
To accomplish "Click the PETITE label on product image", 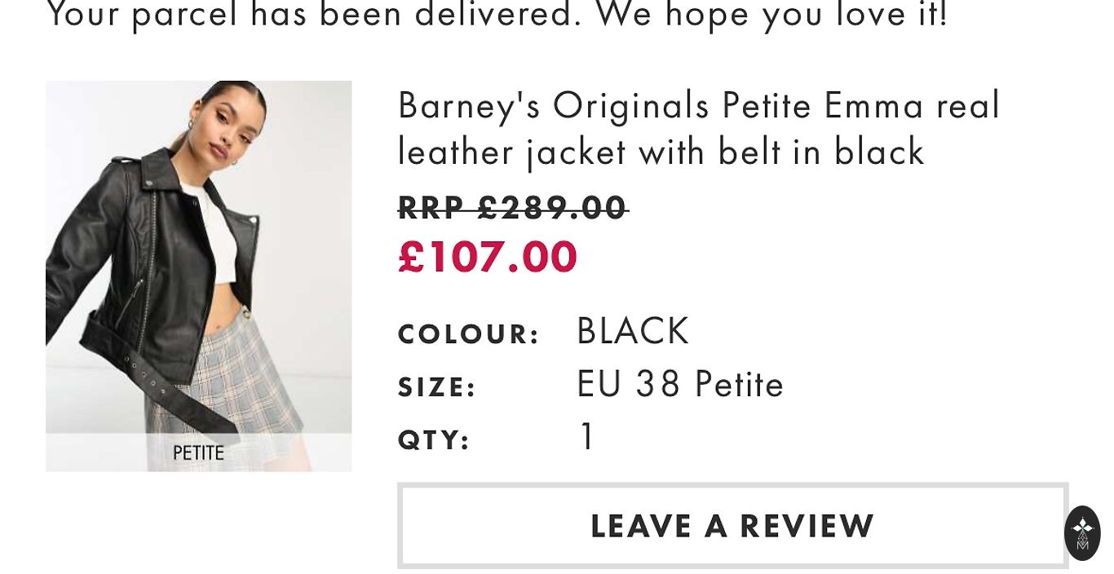I will point(198,453).
